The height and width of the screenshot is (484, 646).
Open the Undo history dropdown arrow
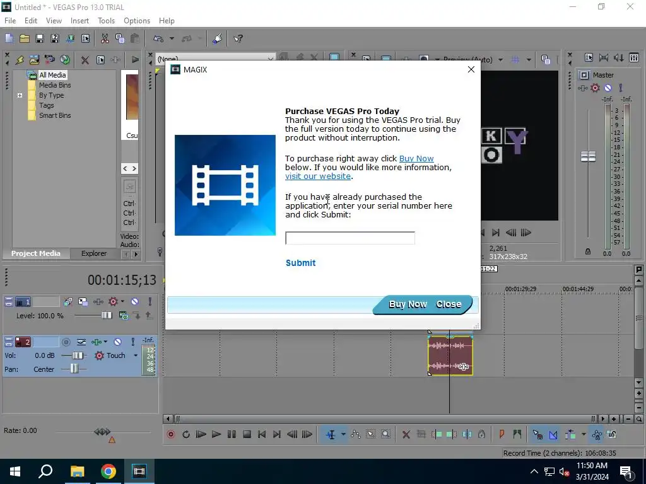click(172, 38)
